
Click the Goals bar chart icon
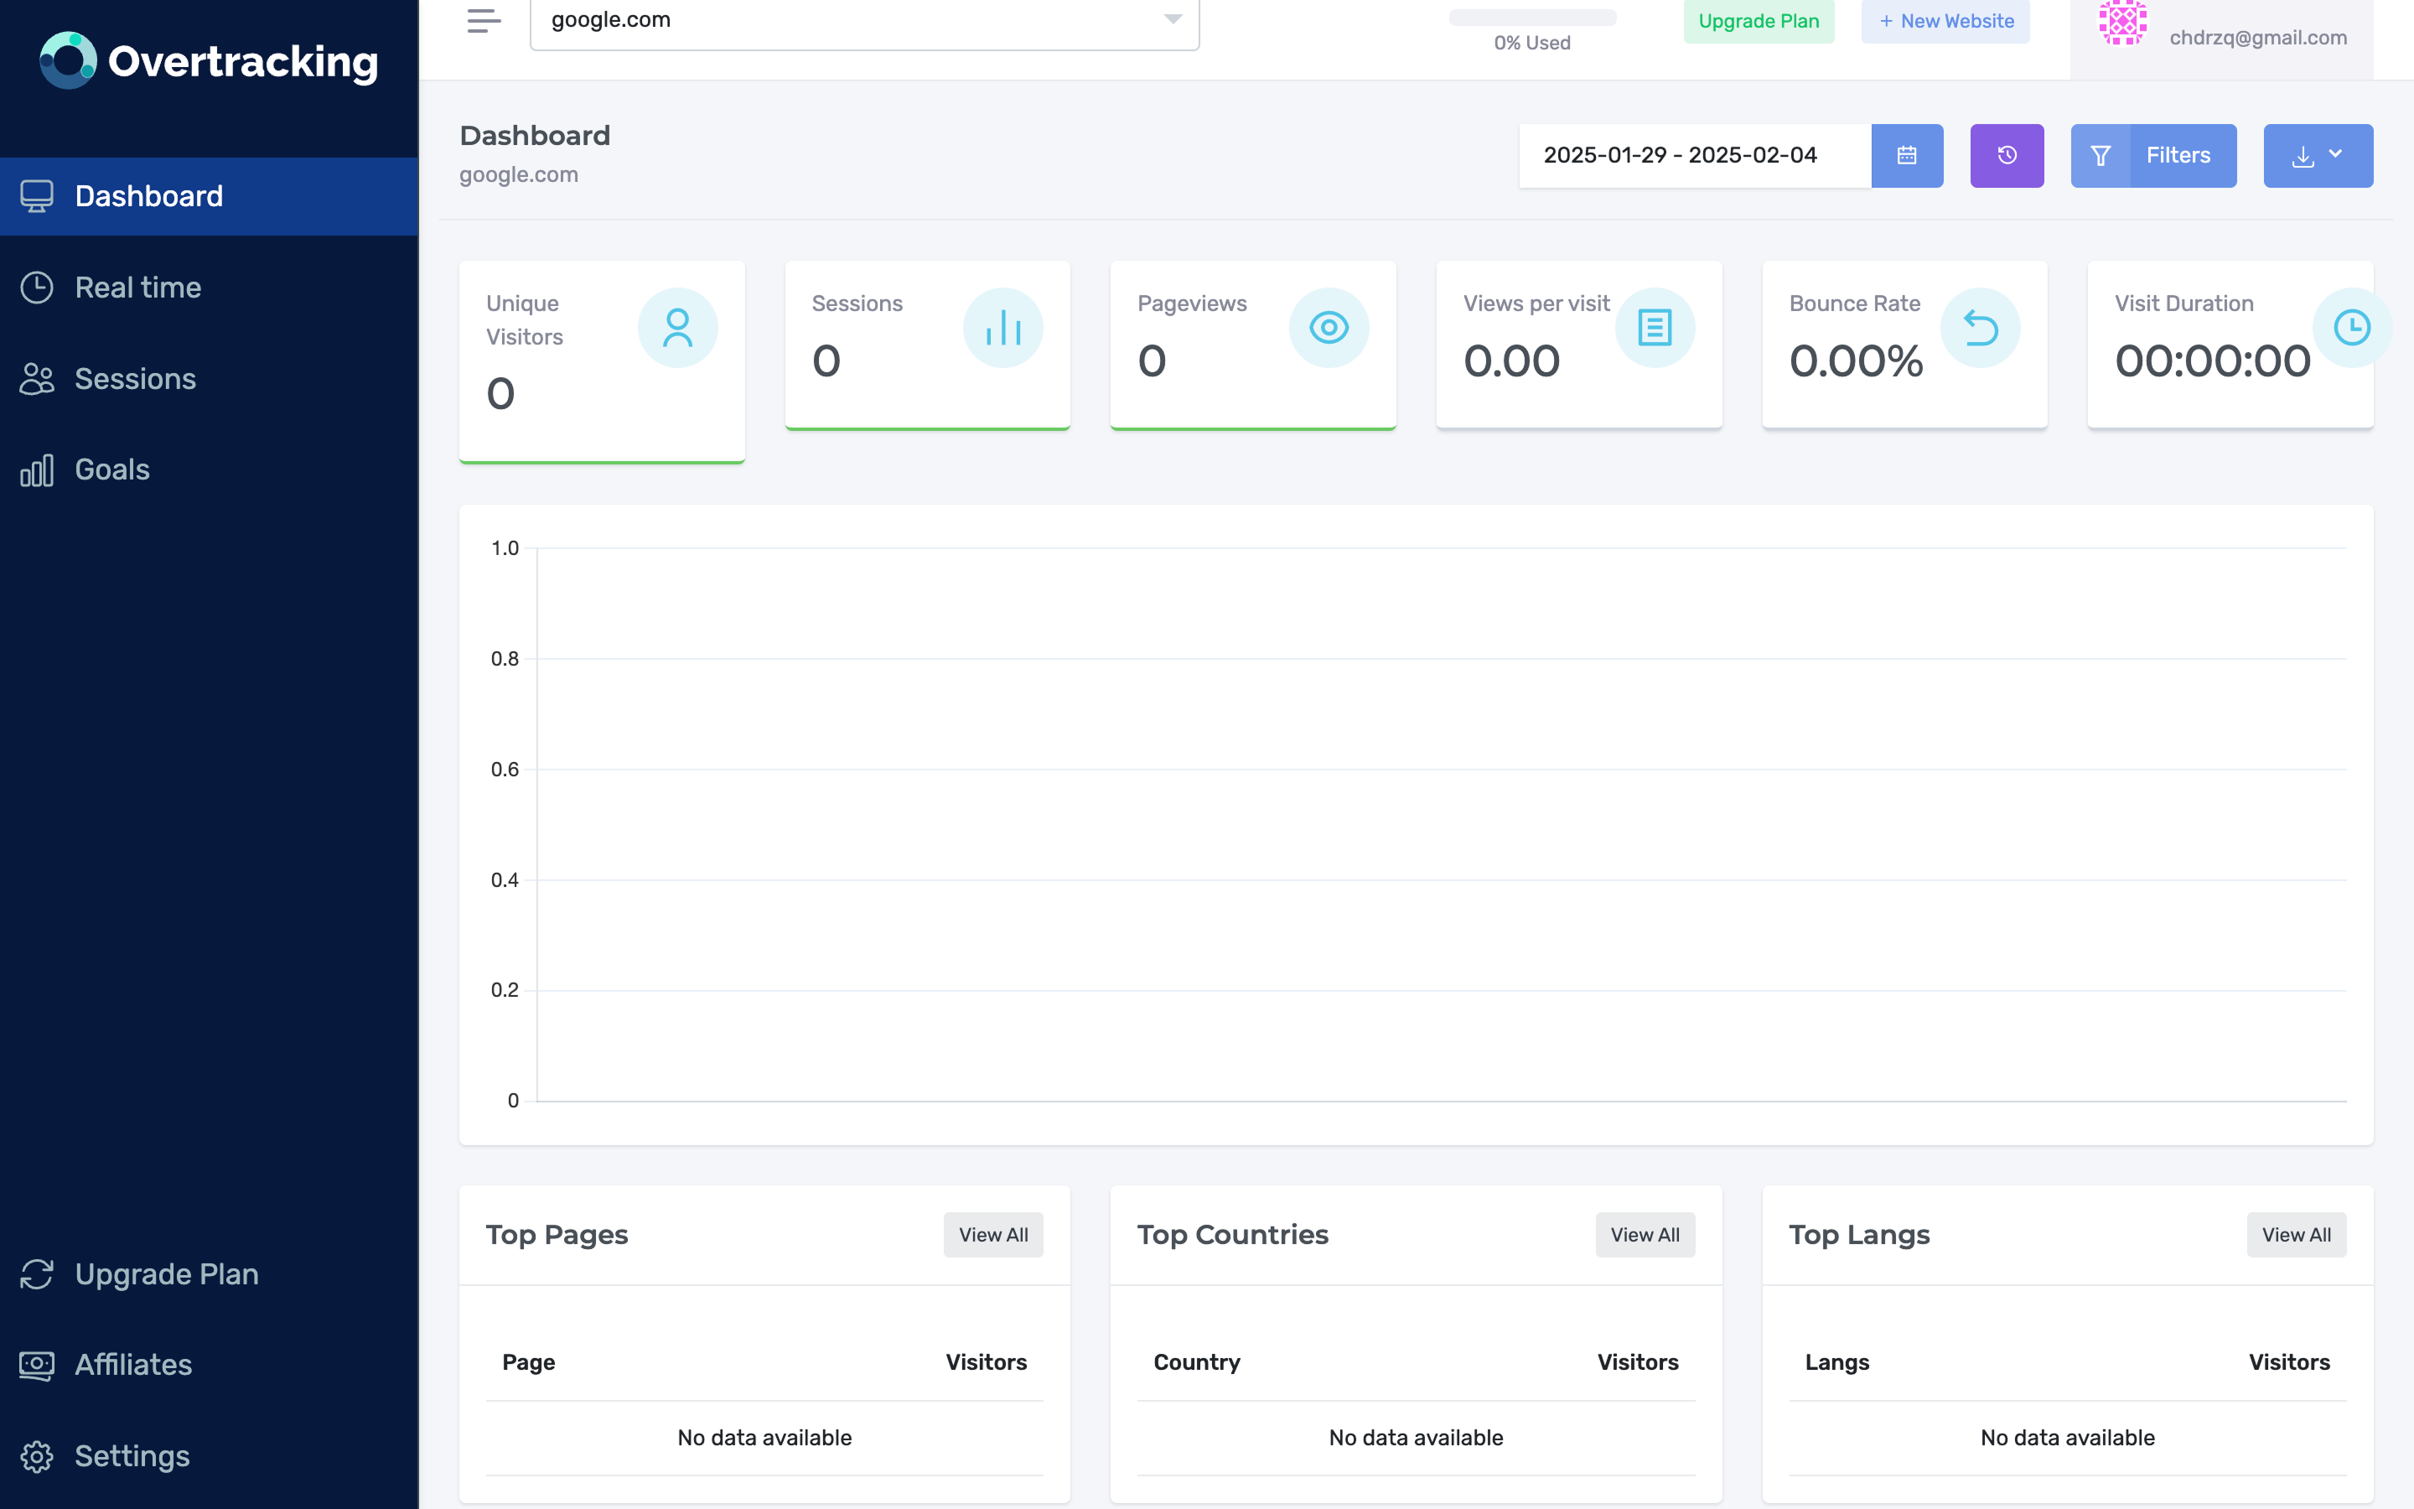(x=36, y=469)
